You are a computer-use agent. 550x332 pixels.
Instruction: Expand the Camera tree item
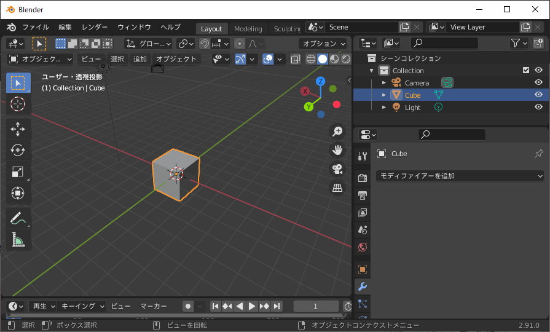[383, 83]
